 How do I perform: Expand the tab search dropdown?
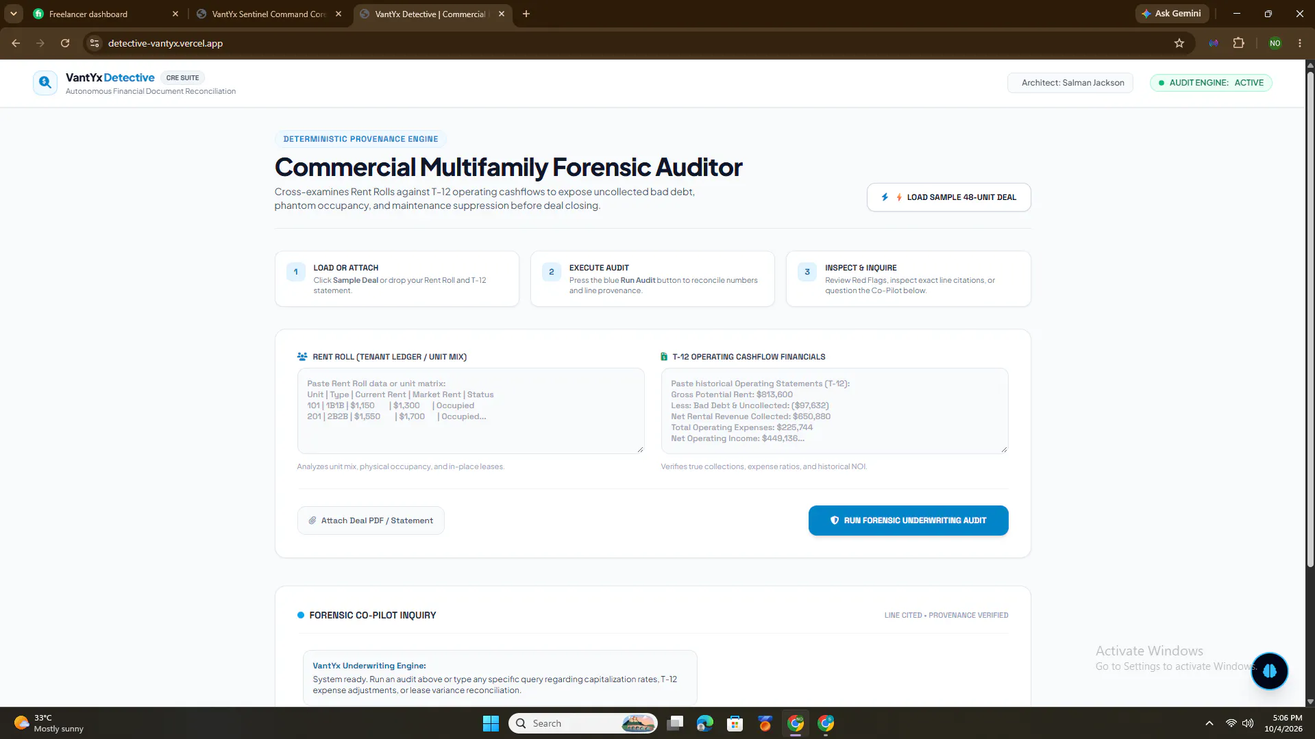pos(13,14)
